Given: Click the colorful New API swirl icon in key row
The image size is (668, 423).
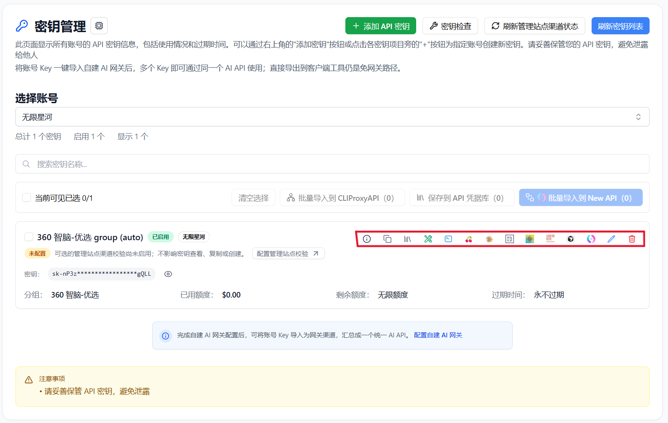Looking at the screenshot, I should 591,239.
